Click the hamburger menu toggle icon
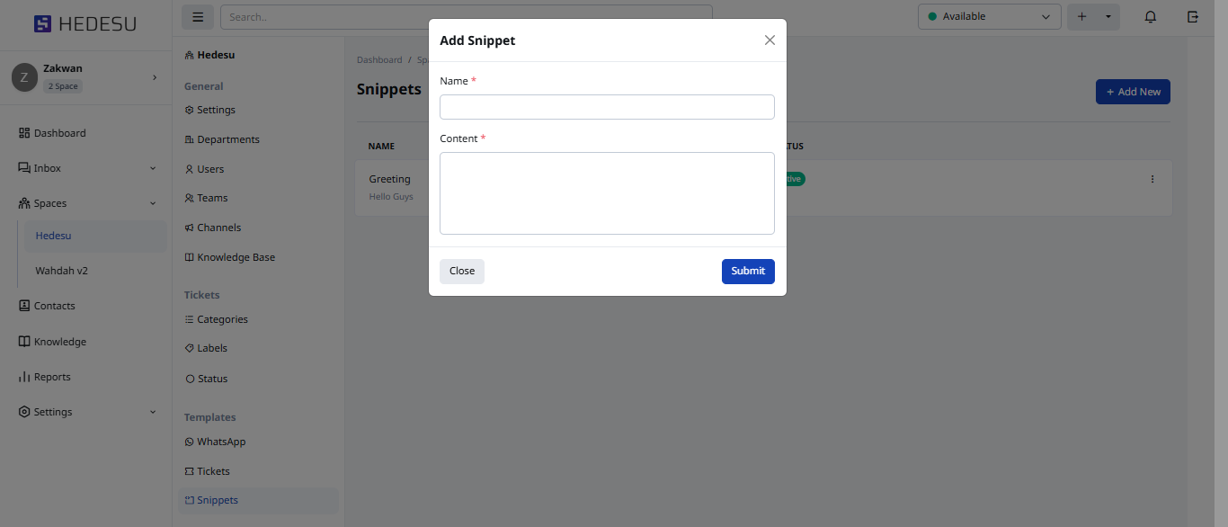This screenshot has height=527, width=1228. click(x=198, y=17)
